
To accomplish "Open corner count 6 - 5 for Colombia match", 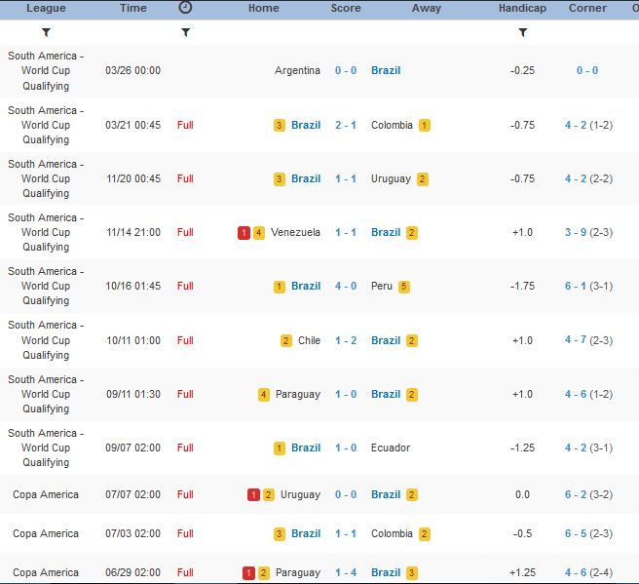I will coord(575,534).
